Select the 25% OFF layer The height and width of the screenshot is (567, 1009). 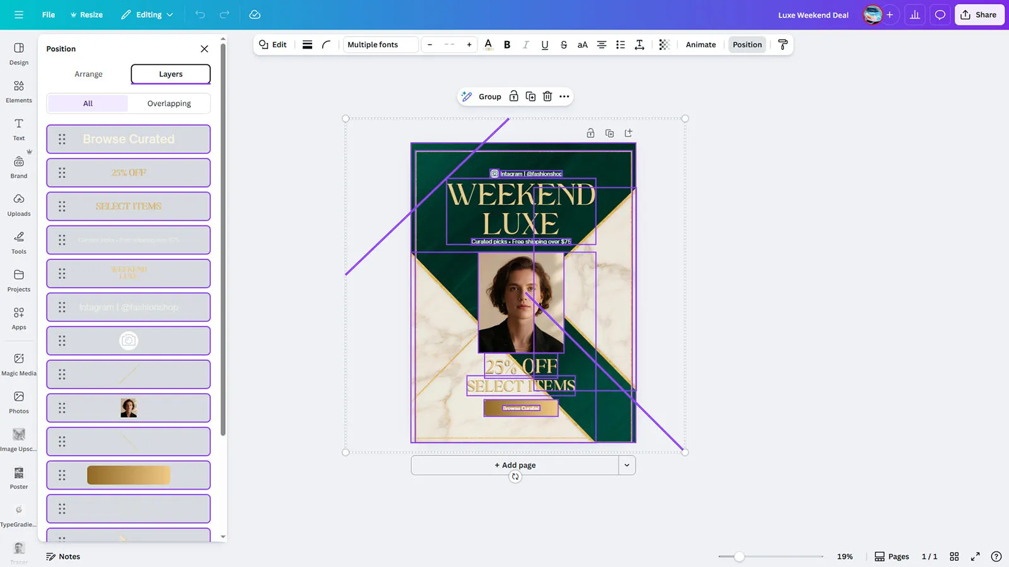point(129,173)
